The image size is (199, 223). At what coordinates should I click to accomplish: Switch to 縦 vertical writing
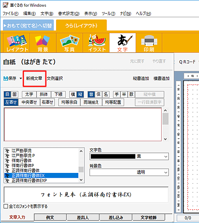coord(80,94)
